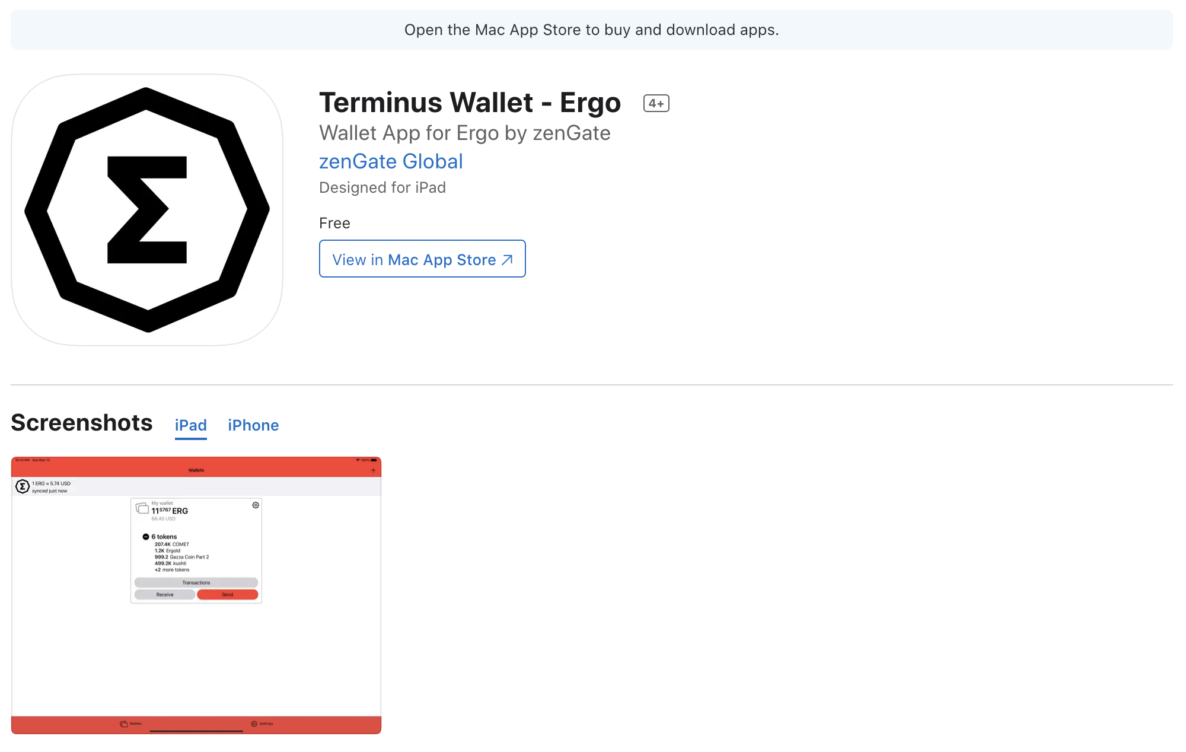This screenshot has width=1186, height=752.
Task: Click the stacked cards icon next to ERG balance
Action: (x=142, y=509)
